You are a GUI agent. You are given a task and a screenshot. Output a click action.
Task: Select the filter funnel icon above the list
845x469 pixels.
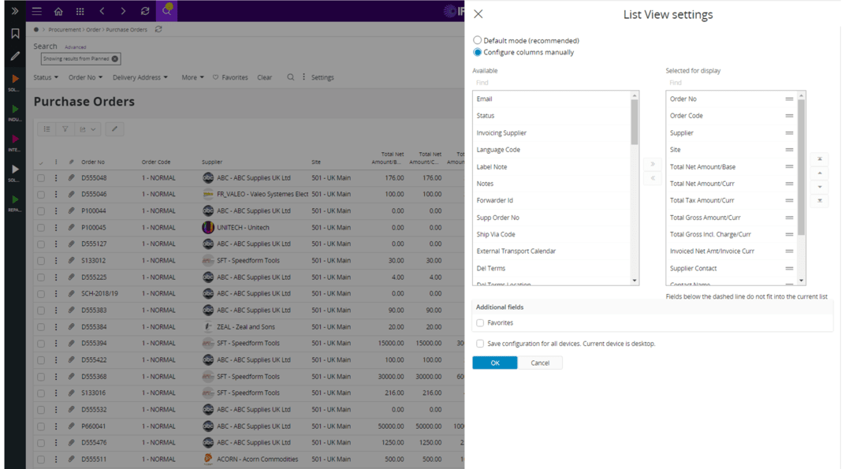tap(65, 128)
